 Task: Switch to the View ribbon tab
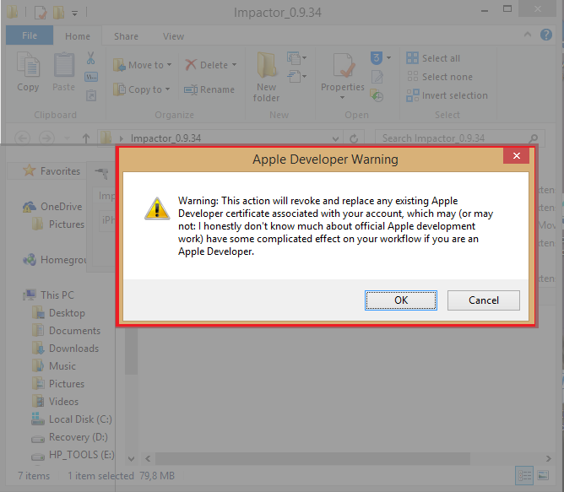(173, 36)
